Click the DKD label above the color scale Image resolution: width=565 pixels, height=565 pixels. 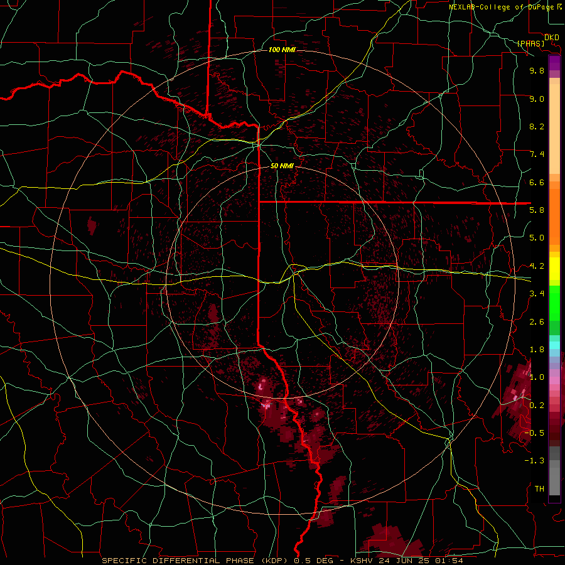click(551, 37)
